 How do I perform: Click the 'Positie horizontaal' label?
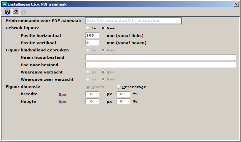pos(41,36)
